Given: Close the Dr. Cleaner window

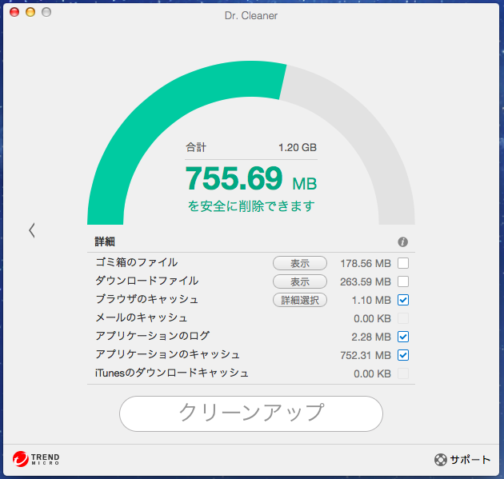Looking at the screenshot, I should (14, 13).
